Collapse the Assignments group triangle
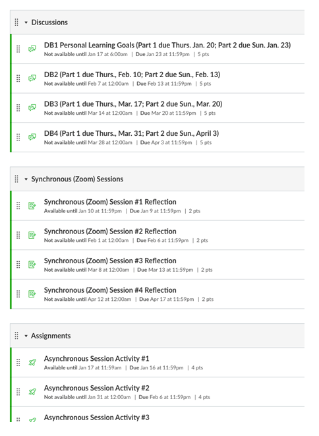 coord(26,336)
